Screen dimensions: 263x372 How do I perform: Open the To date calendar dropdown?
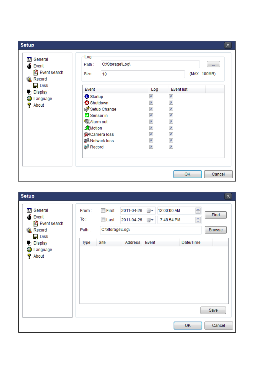(x=150, y=220)
